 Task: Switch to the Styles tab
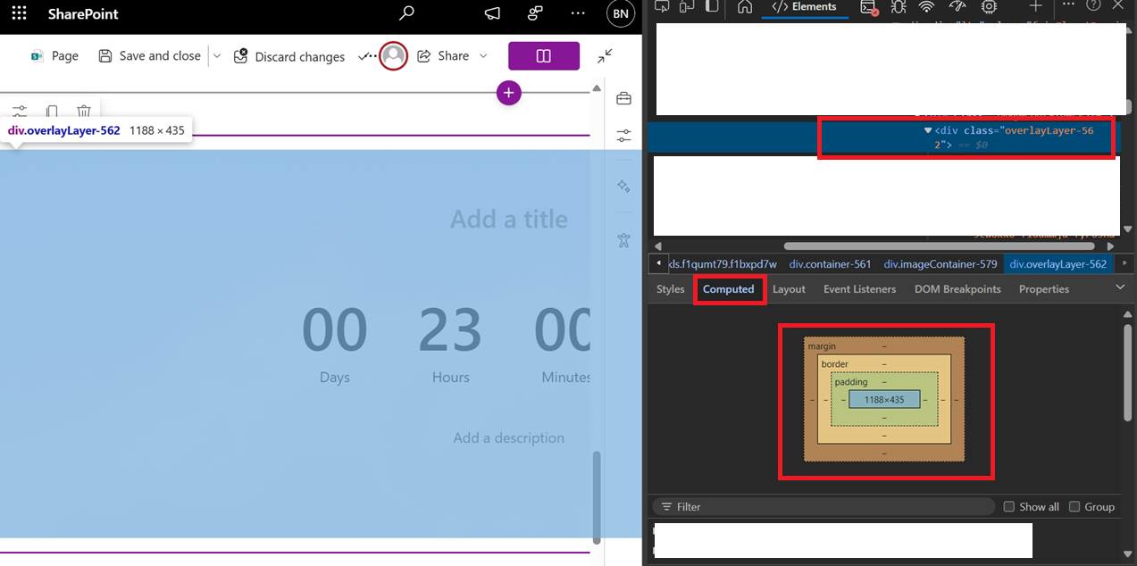(x=670, y=288)
